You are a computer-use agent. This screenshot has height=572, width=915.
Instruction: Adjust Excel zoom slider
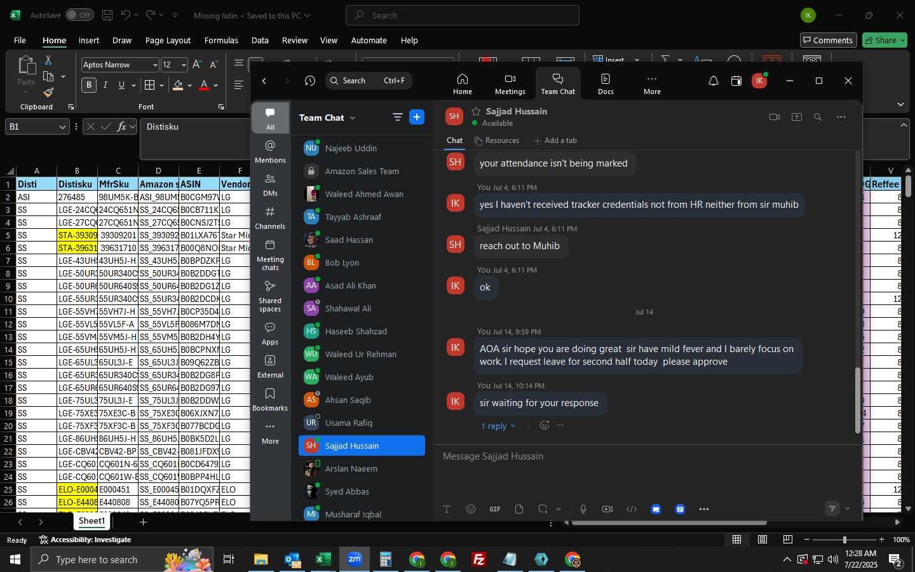[x=844, y=540]
